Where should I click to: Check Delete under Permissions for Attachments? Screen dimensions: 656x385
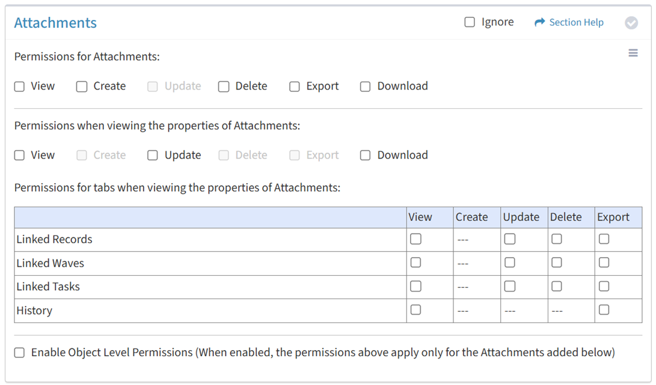[224, 86]
